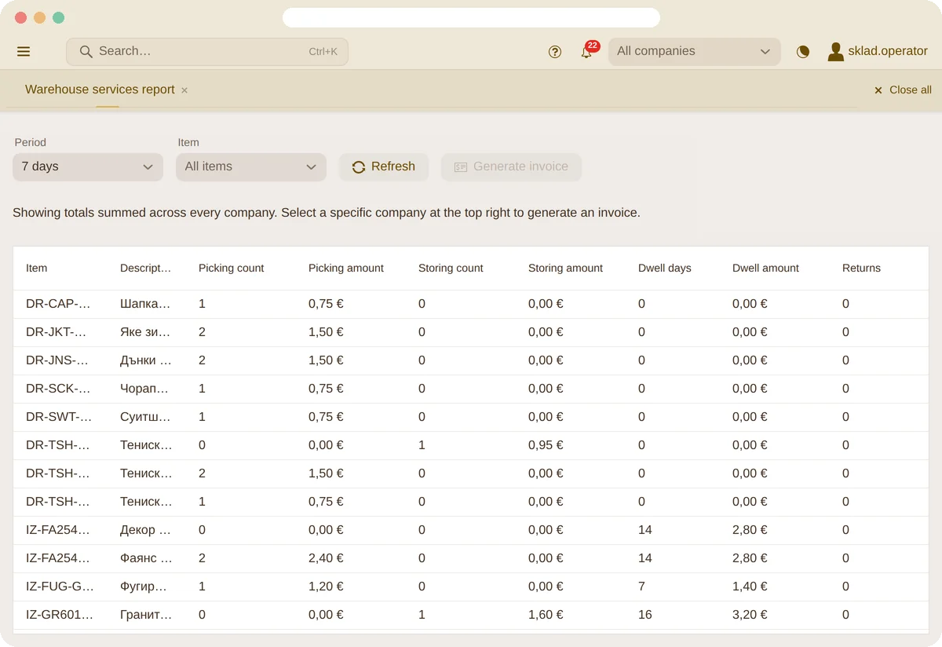Open the sklad.operator user menu
The width and height of the screenshot is (942, 647).
coord(878,52)
